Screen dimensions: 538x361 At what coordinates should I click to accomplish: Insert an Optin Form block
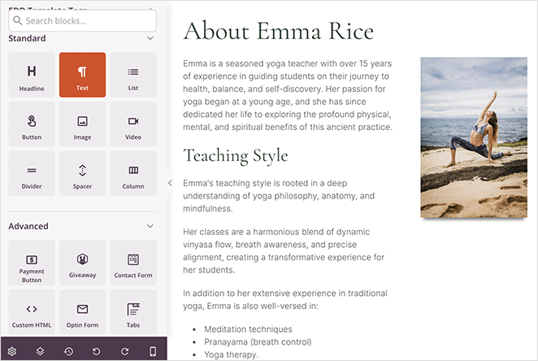coord(82,312)
